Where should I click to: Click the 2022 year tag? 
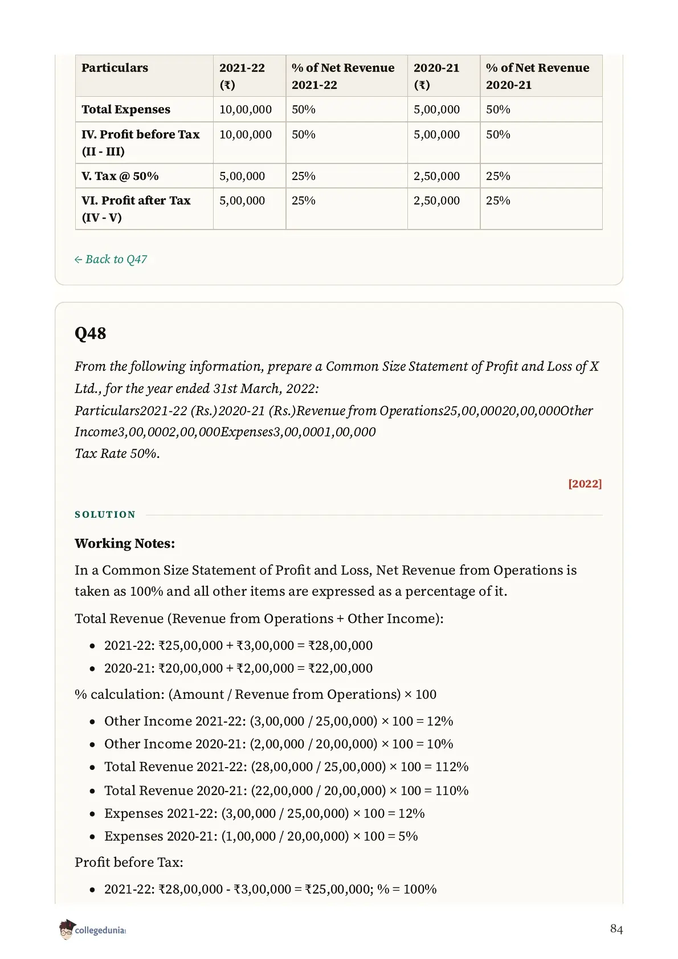point(585,484)
